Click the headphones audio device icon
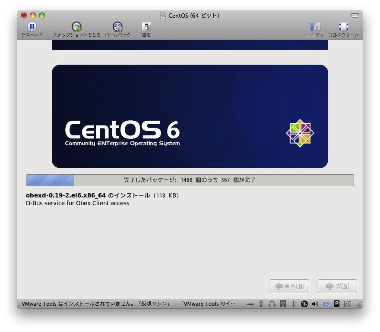This screenshot has width=380, height=332. click(x=272, y=304)
